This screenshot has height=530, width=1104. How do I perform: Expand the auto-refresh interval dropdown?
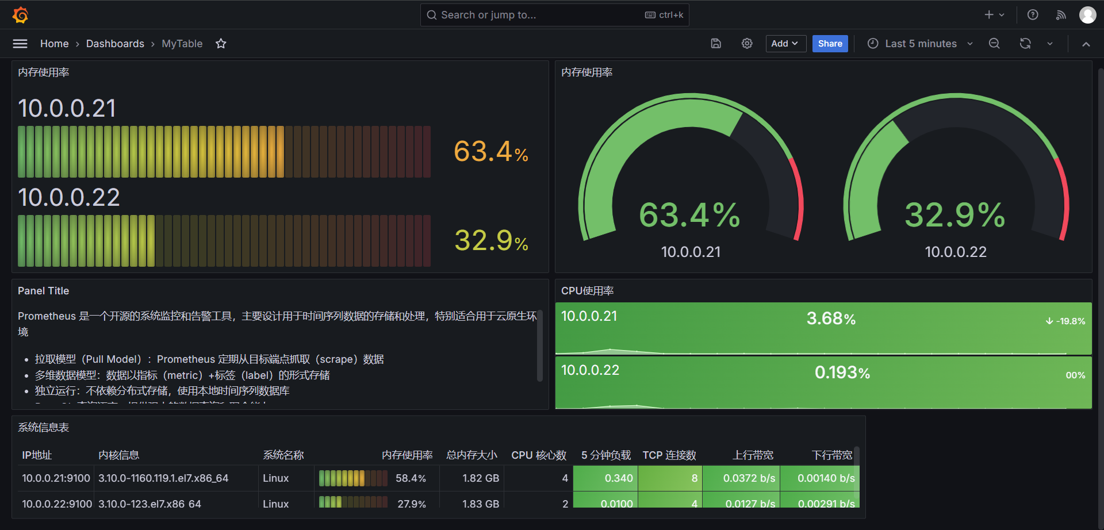point(1050,44)
